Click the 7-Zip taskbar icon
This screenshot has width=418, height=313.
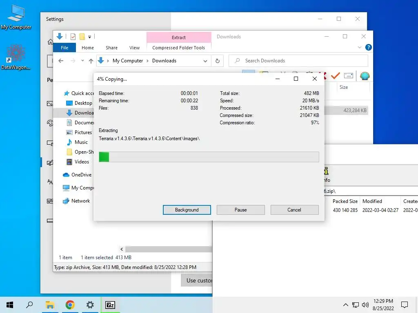coord(110,305)
